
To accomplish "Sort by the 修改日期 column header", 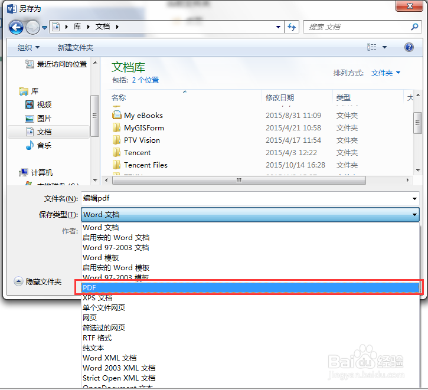I will click(x=280, y=97).
